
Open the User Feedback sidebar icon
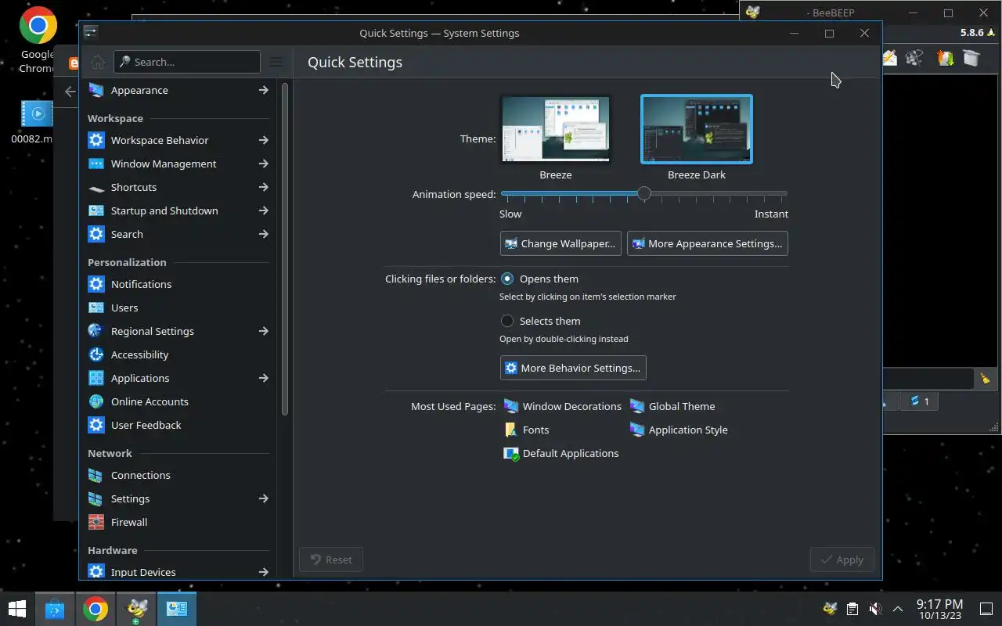coord(96,425)
